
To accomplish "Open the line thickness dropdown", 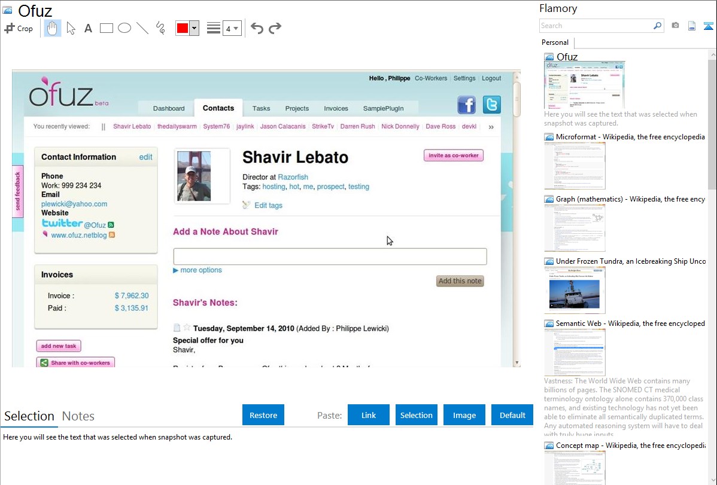I will (x=232, y=28).
